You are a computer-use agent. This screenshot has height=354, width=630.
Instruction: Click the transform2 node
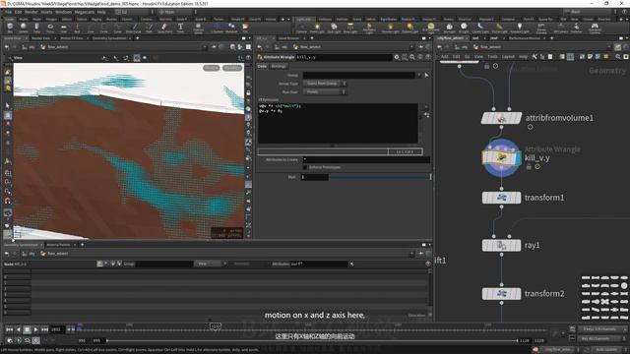pyautogui.click(x=501, y=293)
